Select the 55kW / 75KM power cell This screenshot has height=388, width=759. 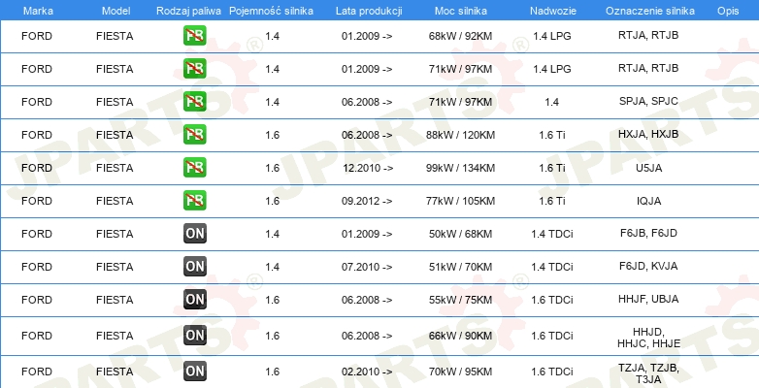click(x=460, y=300)
